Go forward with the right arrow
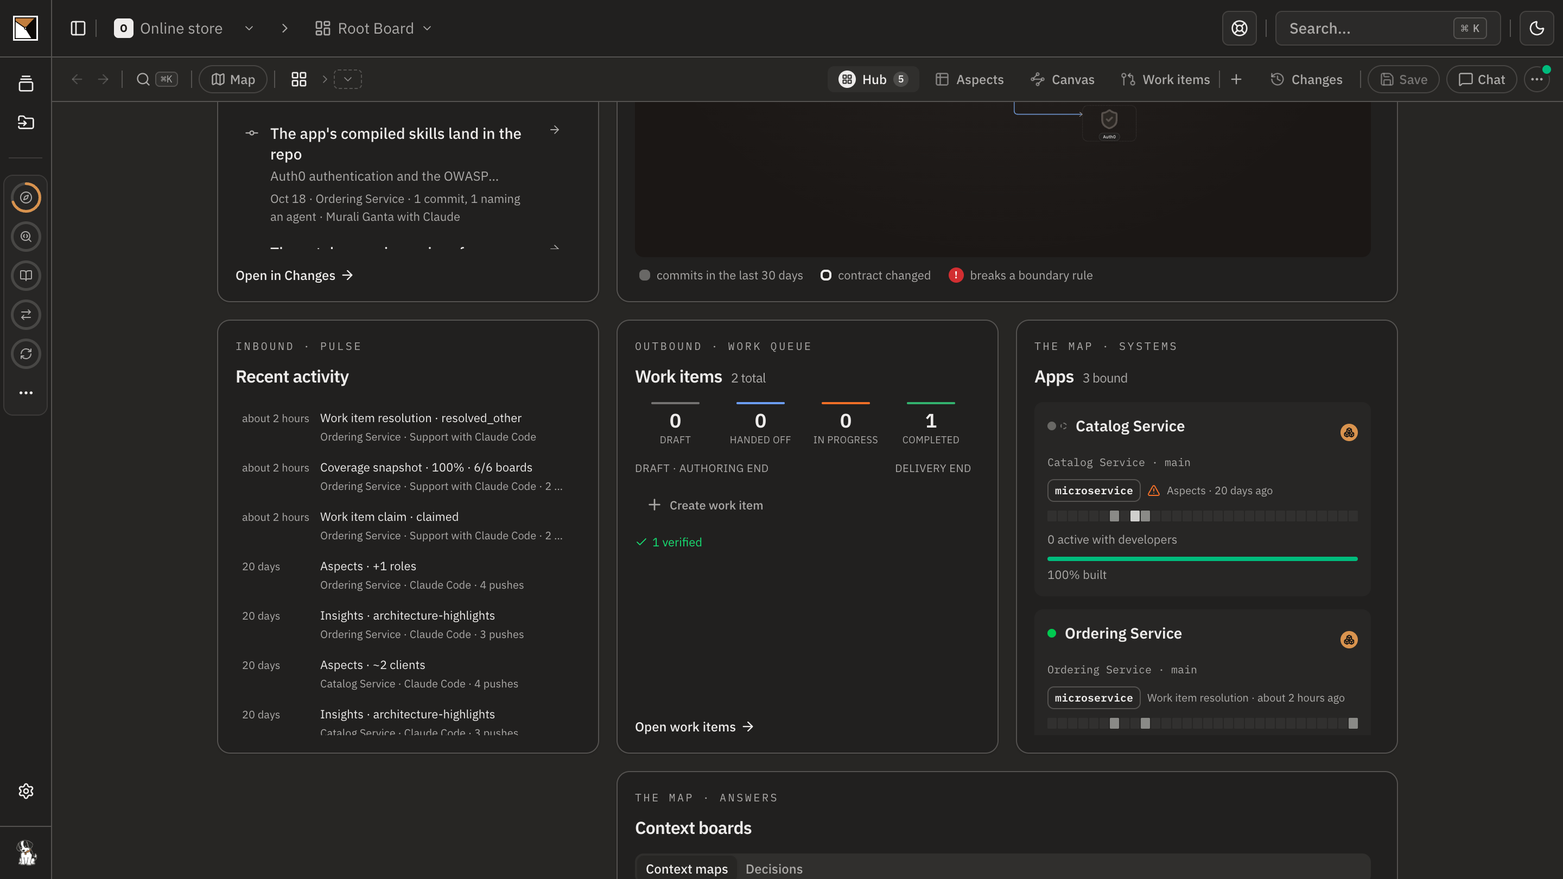This screenshot has height=879, width=1563. (x=103, y=79)
